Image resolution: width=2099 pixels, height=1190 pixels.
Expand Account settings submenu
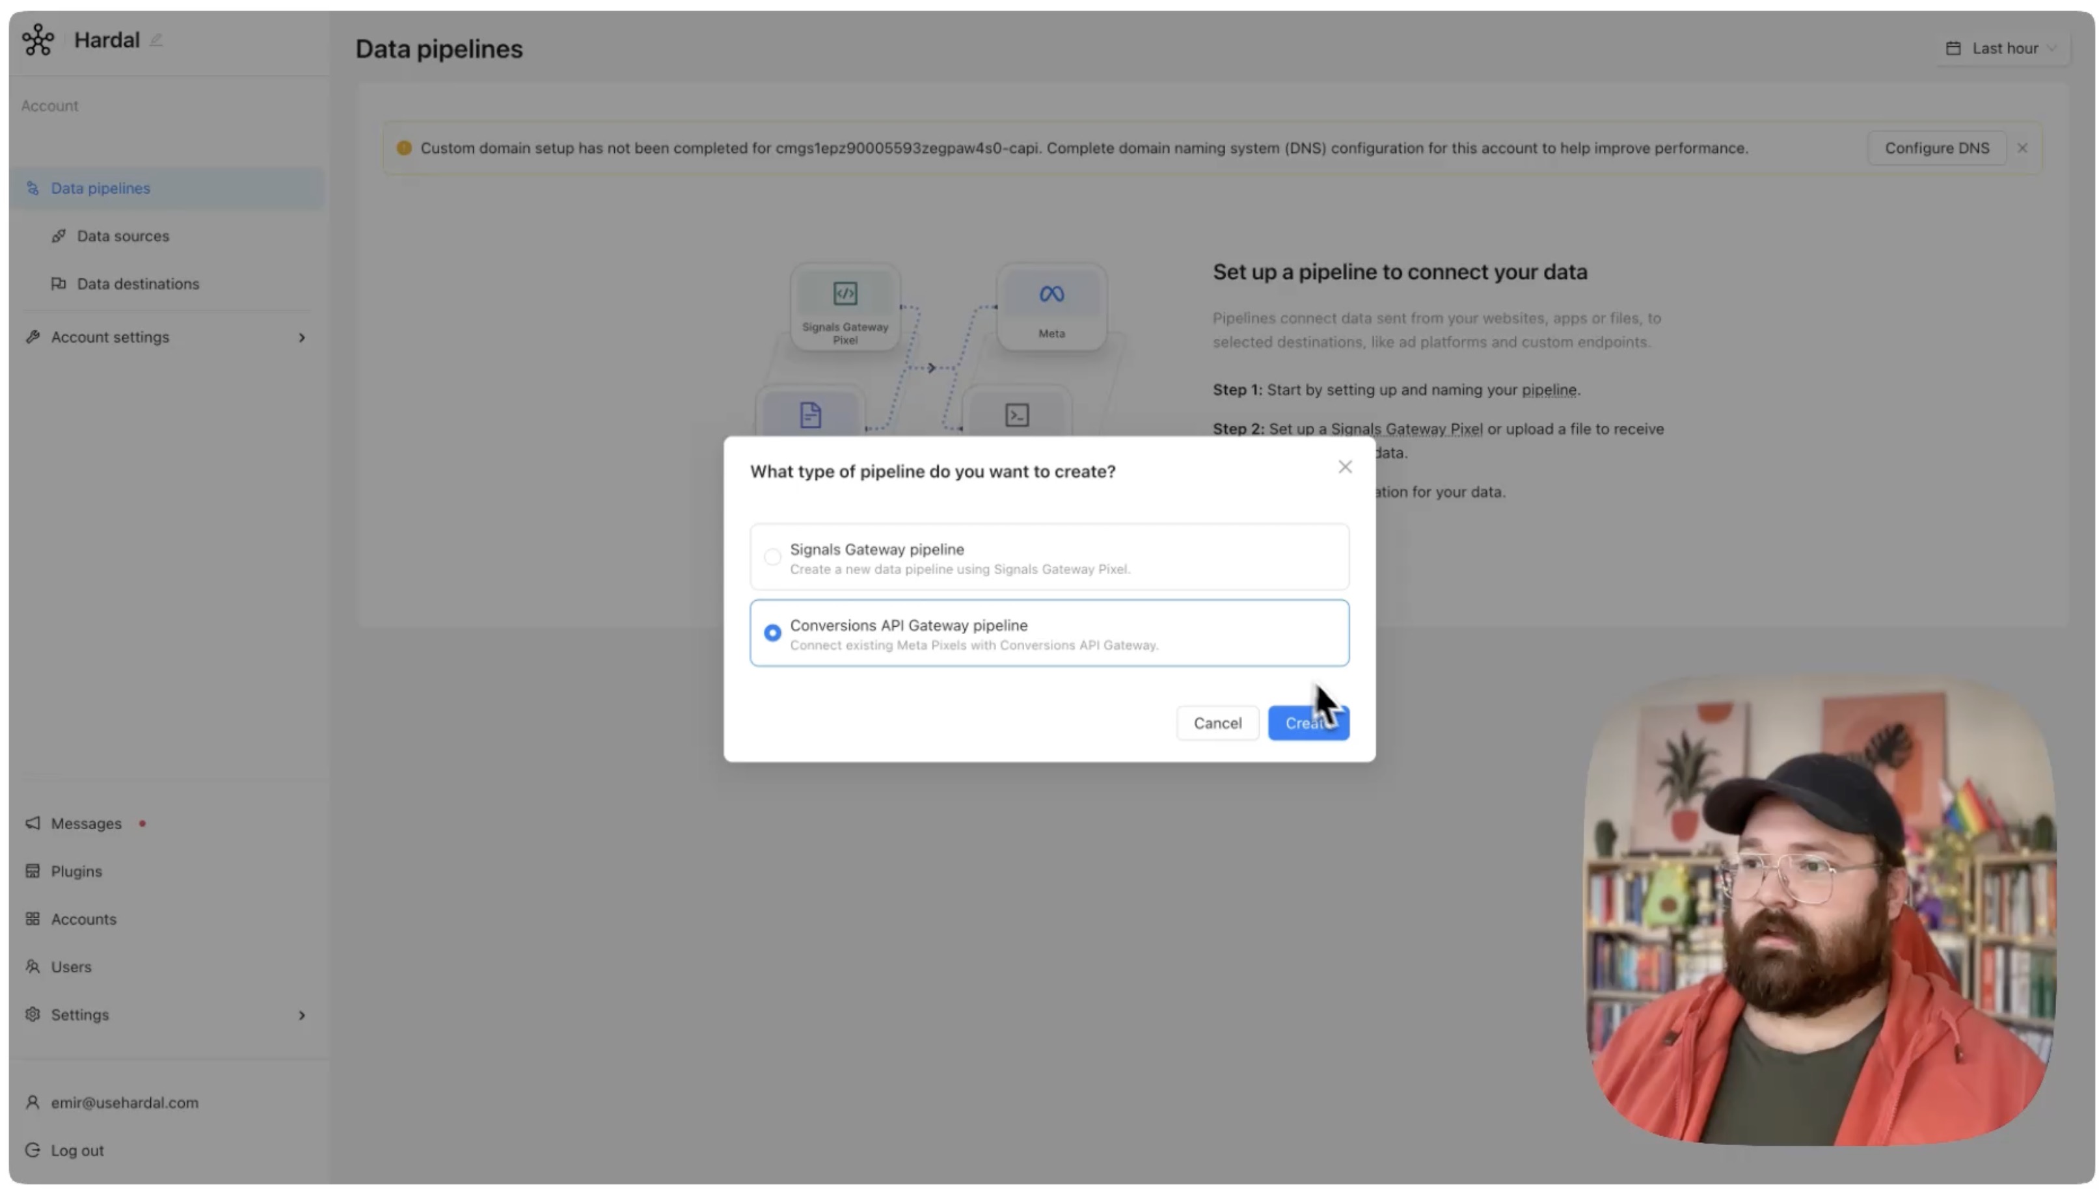pyautogui.click(x=301, y=337)
